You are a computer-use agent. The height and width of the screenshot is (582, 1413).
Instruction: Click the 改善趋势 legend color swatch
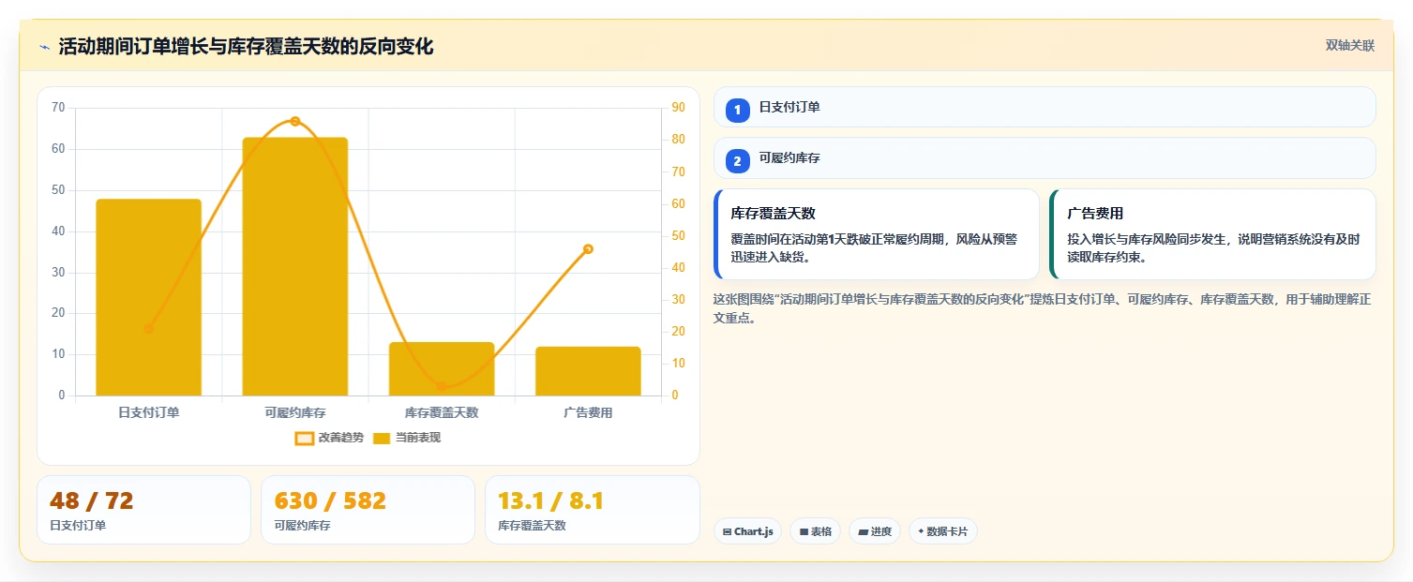click(x=305, y=439)
